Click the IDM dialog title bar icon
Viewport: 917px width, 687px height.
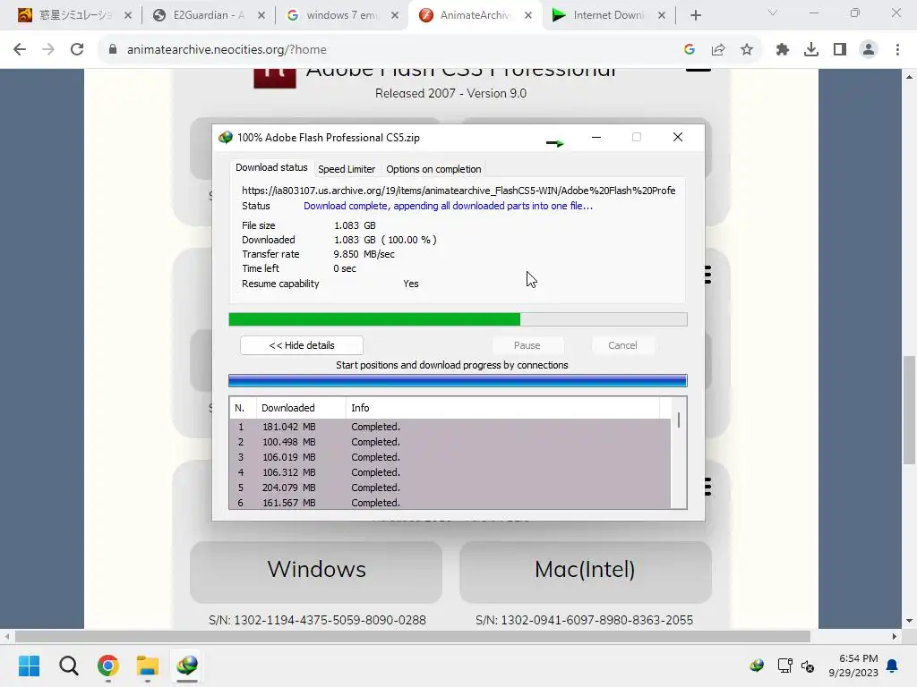[226, 137]
